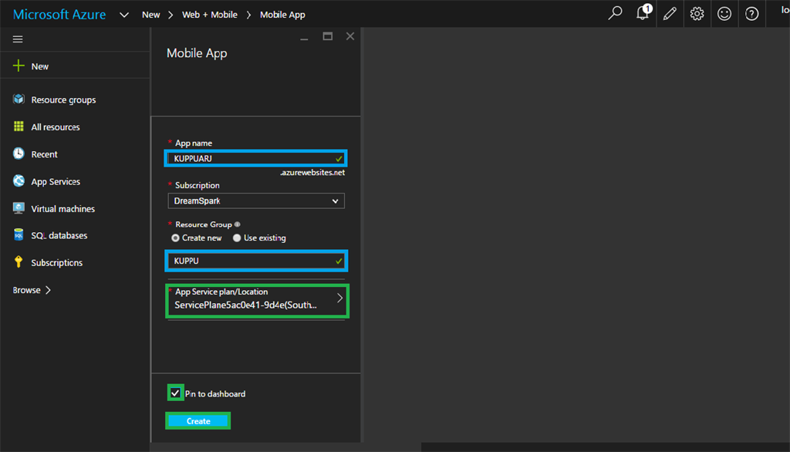Open portal settings gear icon
This screenshot has width=790, height=452.
697,14
